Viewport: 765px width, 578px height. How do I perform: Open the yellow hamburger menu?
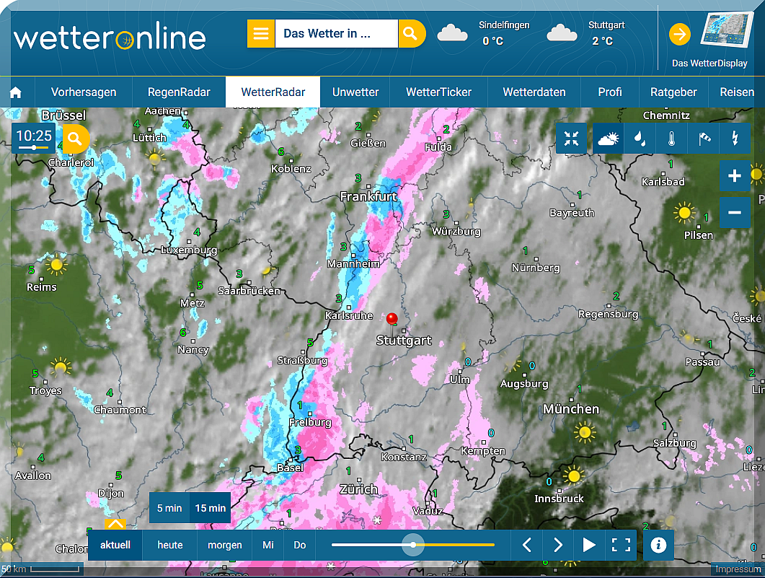[261, 34]
